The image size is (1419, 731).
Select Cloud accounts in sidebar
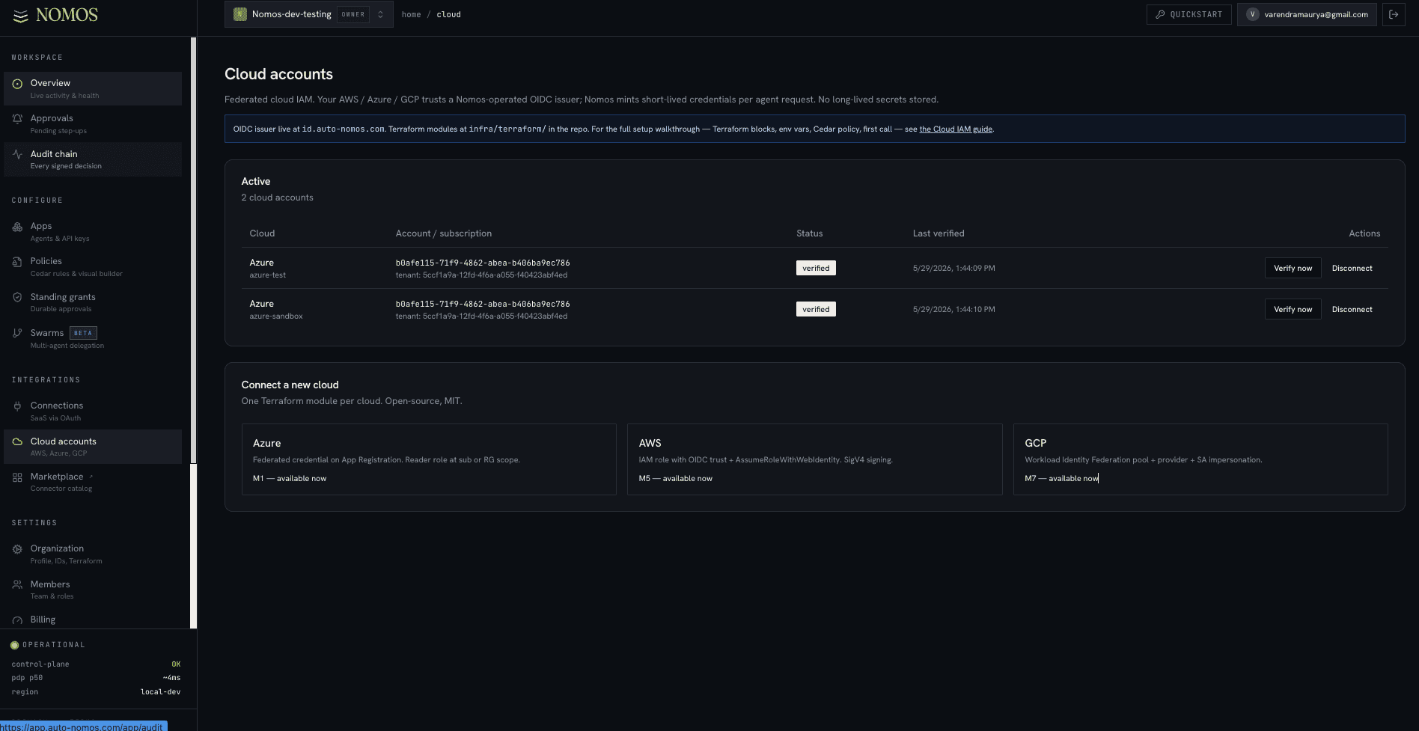[x=93, y=447]
